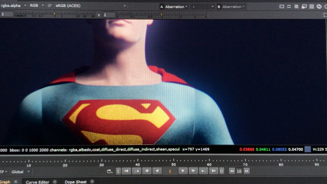Toggle the Y gamma button
The height and width of the screenshot is (184, 327).
[99, 15]
